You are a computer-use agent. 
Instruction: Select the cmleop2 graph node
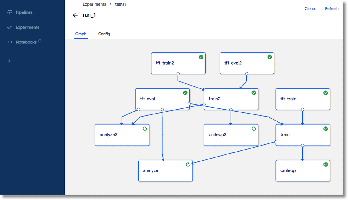coord(231,135)
